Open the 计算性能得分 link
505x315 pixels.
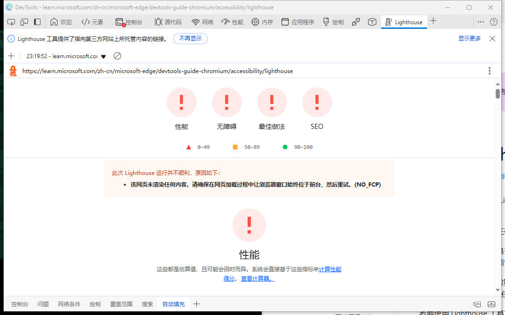330,269
